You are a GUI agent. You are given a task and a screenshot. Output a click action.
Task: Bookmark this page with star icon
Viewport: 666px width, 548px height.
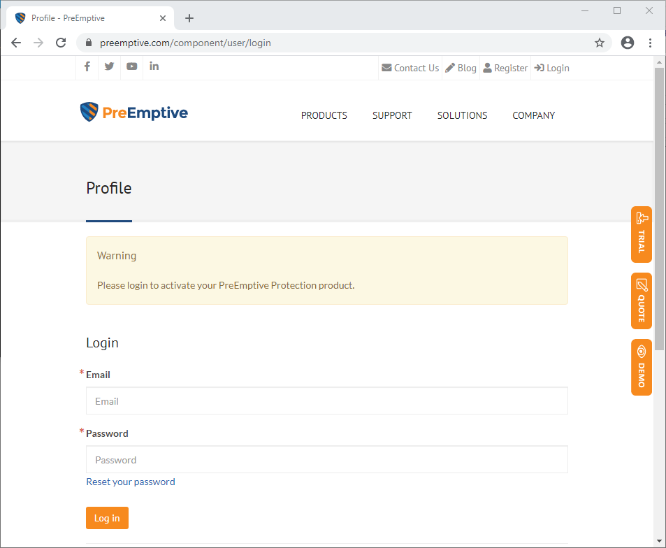click(x=600, y=43)
